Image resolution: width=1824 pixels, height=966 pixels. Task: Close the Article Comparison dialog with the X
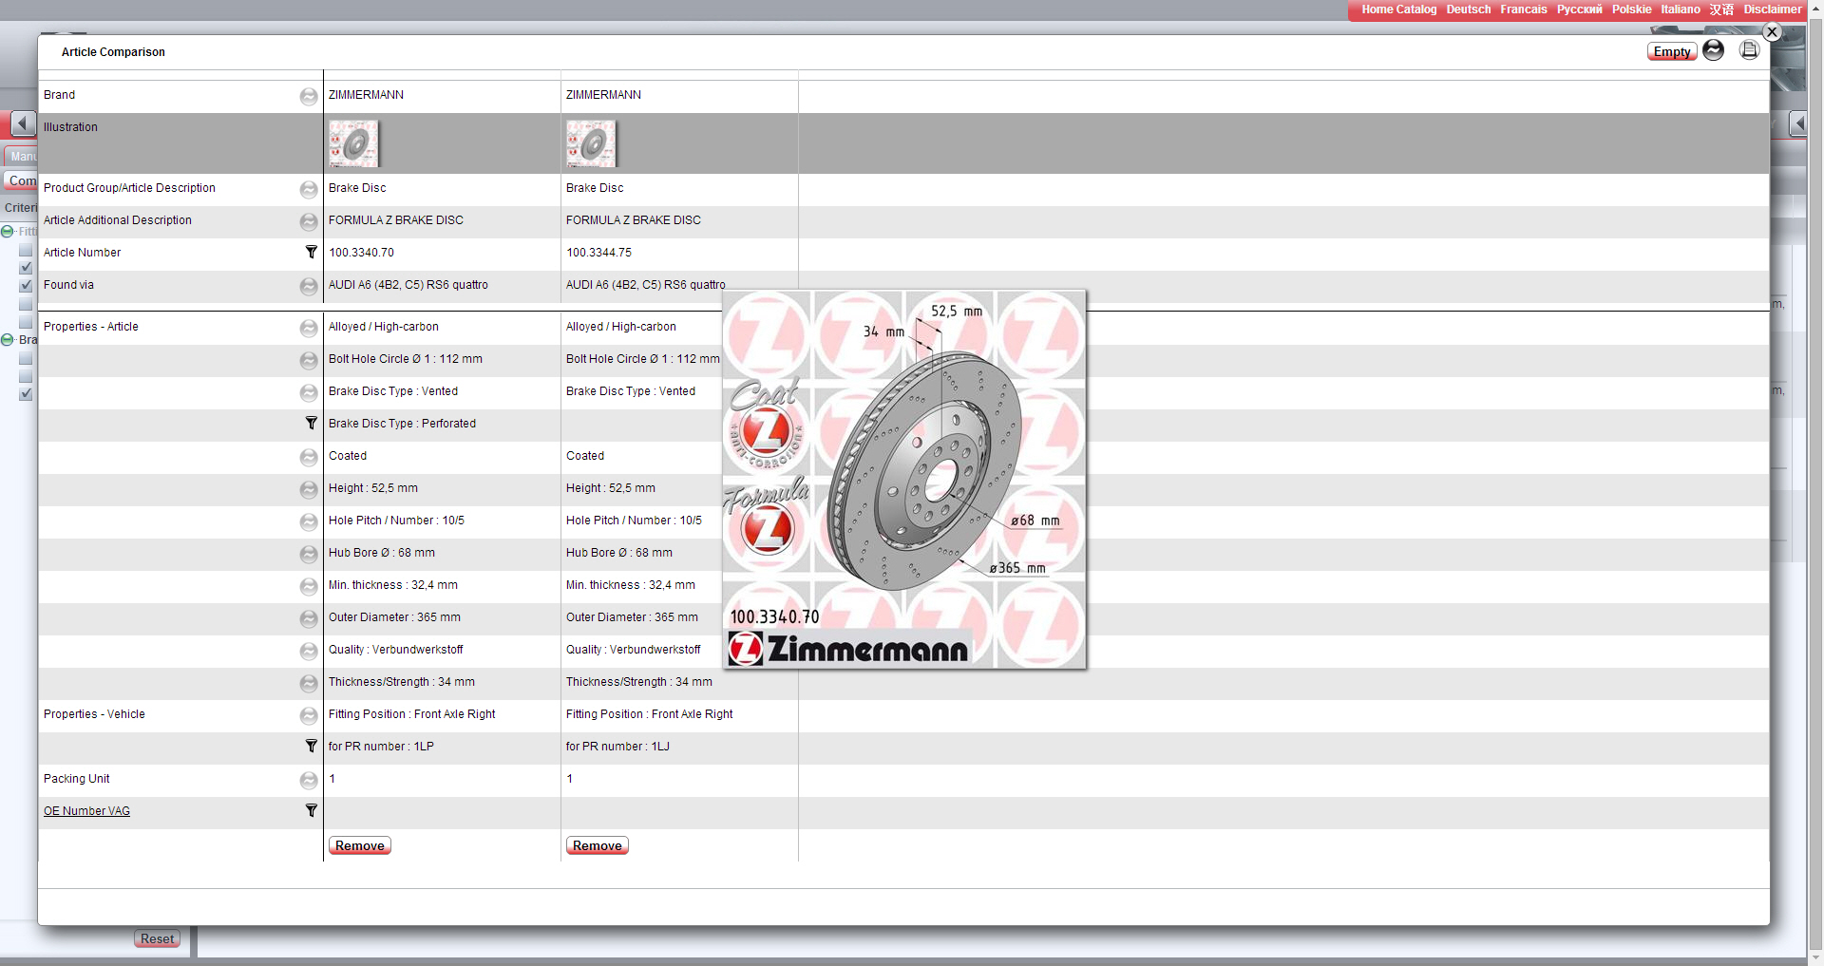1772,31
